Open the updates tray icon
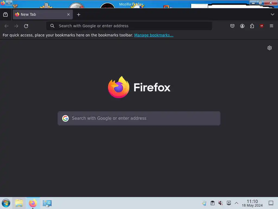The height and width of the screenshot is (209, 278). (x=204, y=203)
